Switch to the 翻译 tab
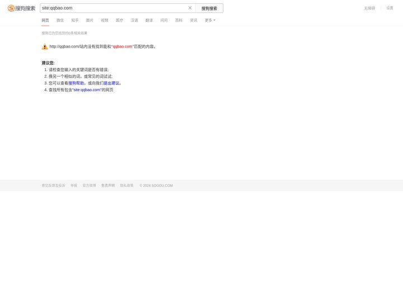The height and width of the screenshot is (302, 403). point(149,20)
